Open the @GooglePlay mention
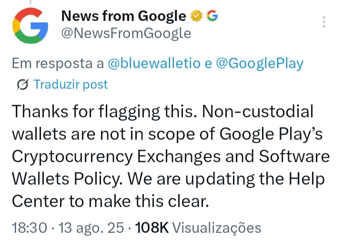Image resolution: width=343 pixels, height=241 pixels. (x=259, y=63)
